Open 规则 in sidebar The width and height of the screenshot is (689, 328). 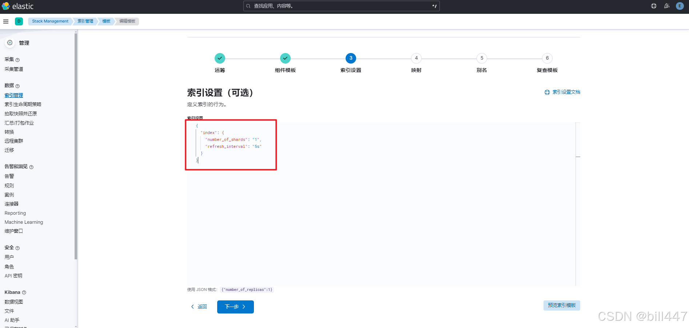(x=9, y=186)
